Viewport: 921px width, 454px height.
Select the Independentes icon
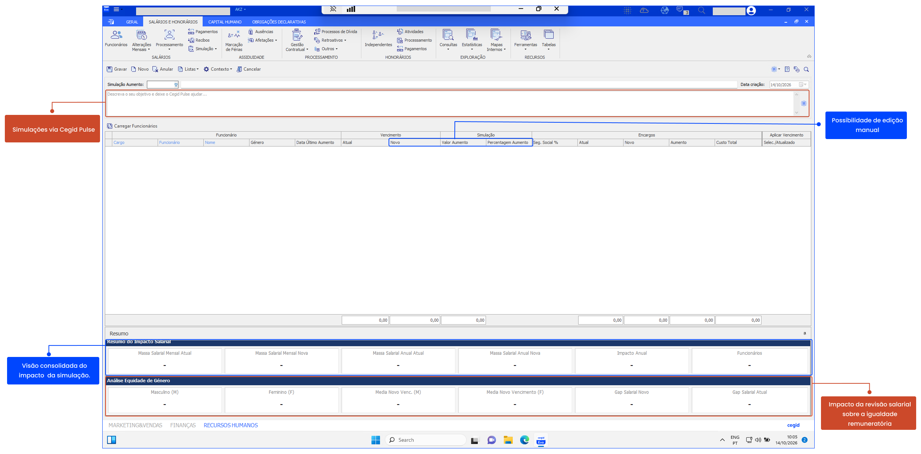pos(378,39)
